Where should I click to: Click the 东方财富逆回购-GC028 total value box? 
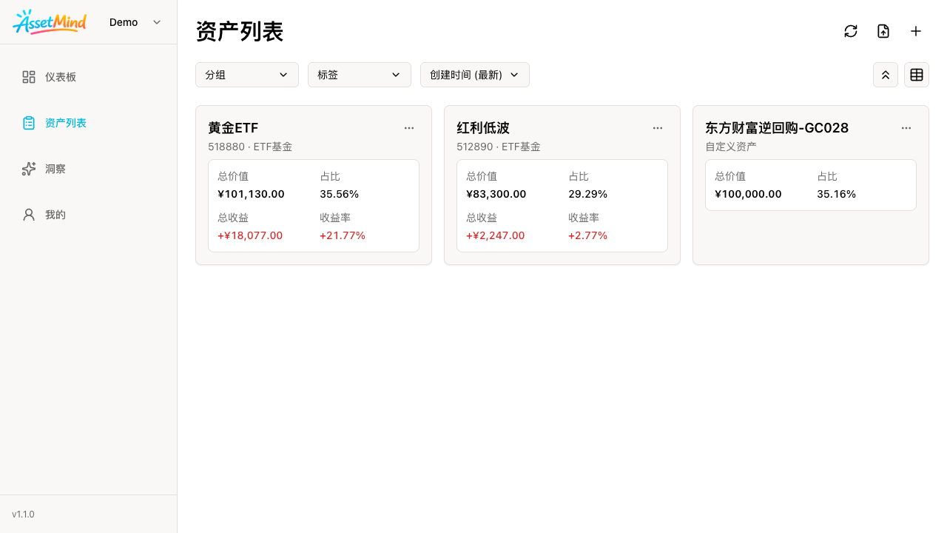pos(811,185)
